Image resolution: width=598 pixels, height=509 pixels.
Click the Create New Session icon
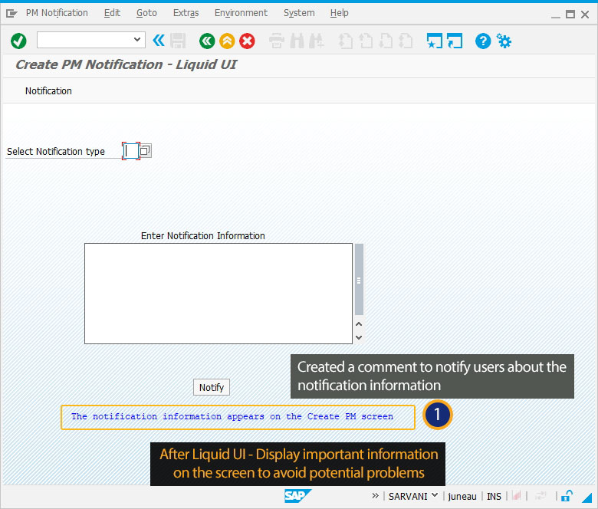435,41
